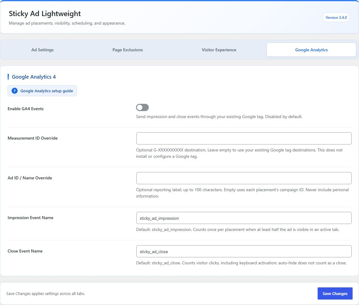The height and width of the screenshot is (305, 359).
Task: Open the Ad Settings tab
Action: tap(42, 50)
